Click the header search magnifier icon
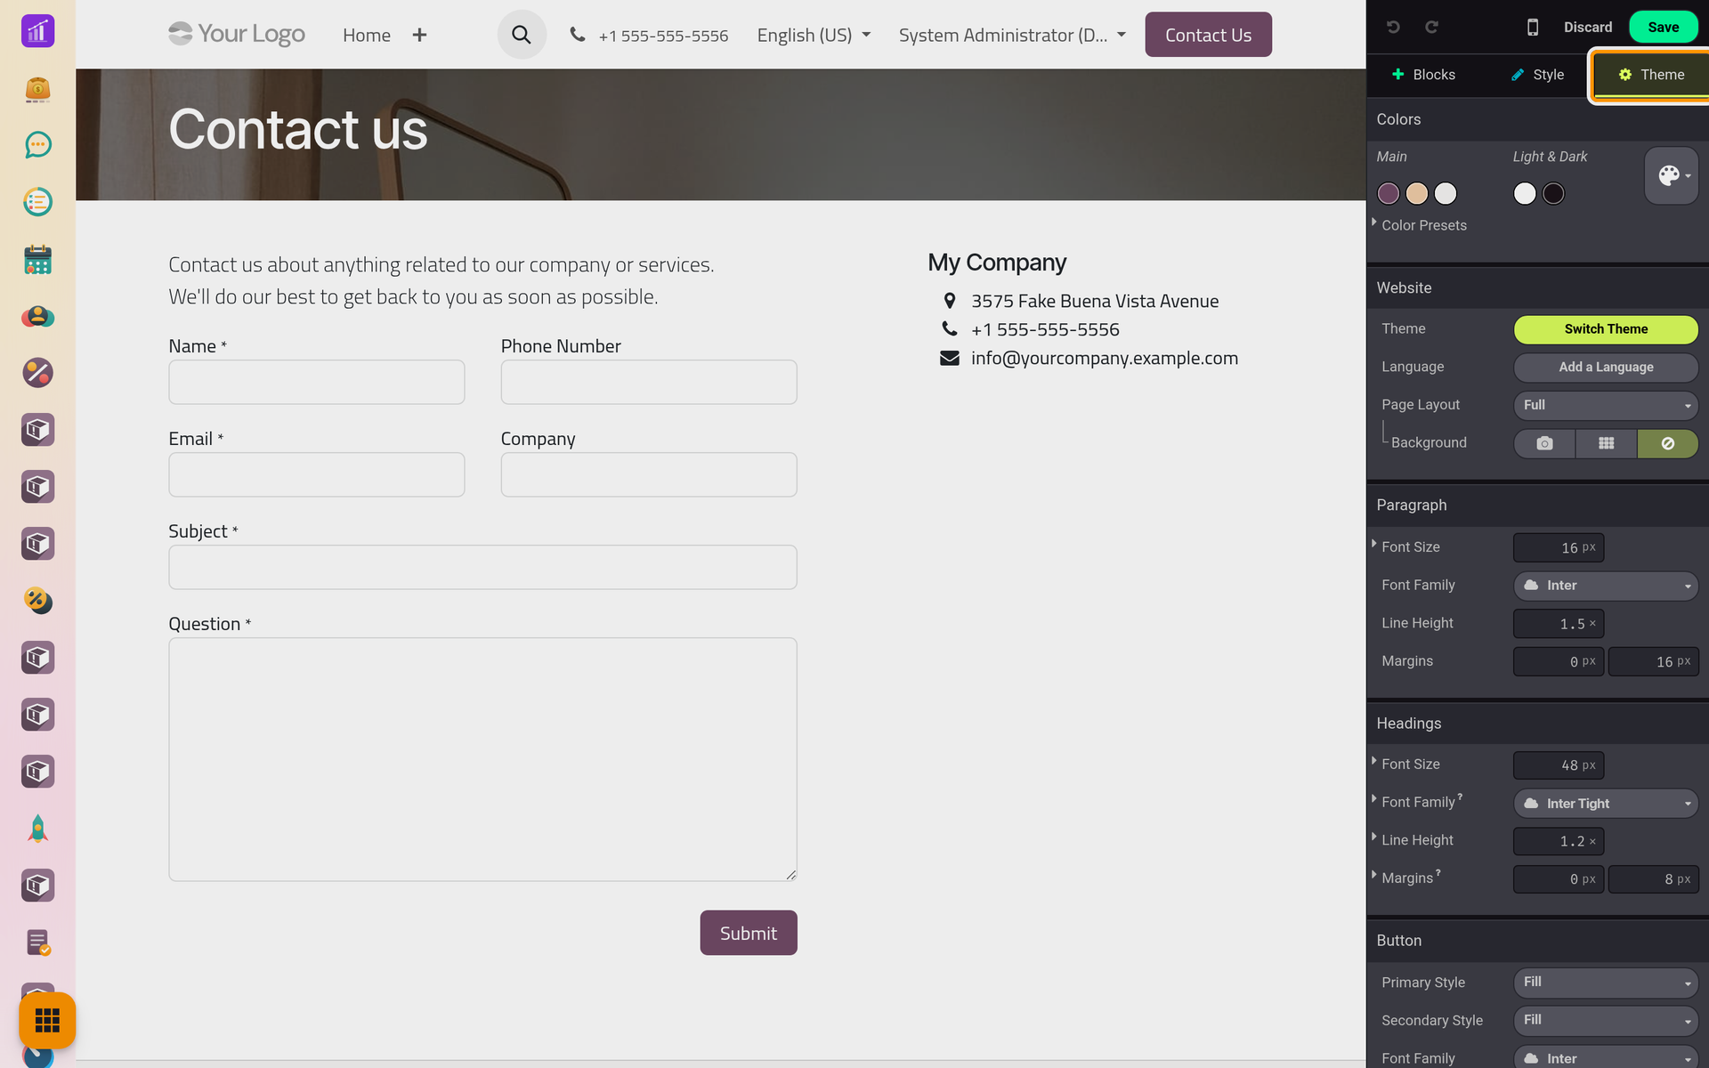Image resolution: width=1709 pixels, height=1068 pixels. 522,35
